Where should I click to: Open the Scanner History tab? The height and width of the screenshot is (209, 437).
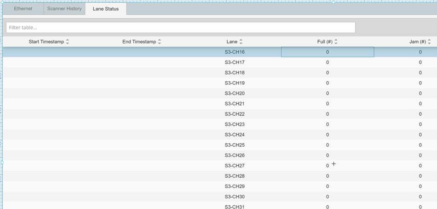pyautogui.click(x=64, y=9)
